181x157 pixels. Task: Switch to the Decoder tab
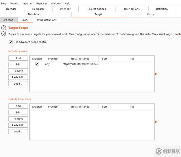coord(11,9)
